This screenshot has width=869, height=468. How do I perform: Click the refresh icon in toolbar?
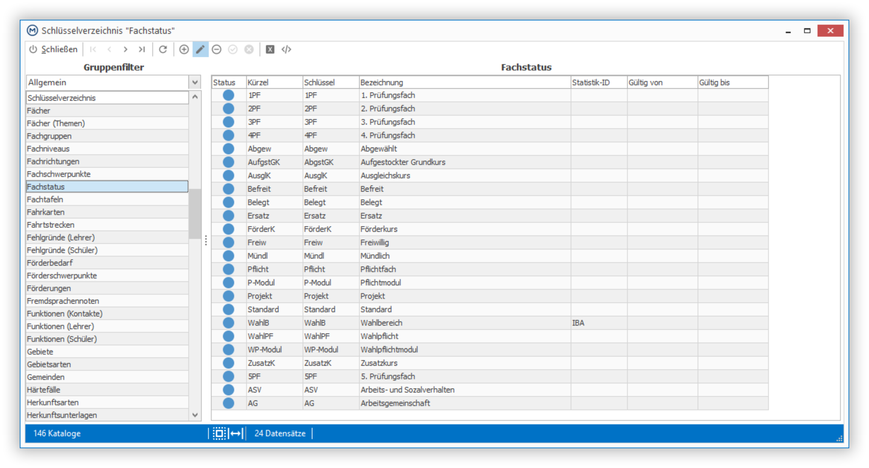point(163,49)
